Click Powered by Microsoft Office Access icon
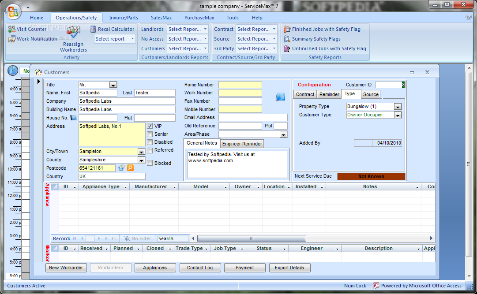The width and height of the screenshot is (477, 294). click(376, 286)
